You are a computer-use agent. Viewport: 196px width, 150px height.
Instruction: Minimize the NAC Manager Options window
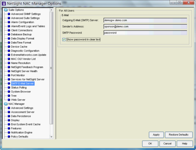(x=173, y=2)
